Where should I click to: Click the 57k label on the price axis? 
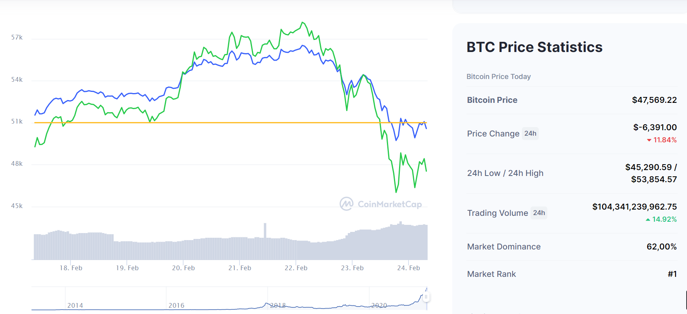17,38
